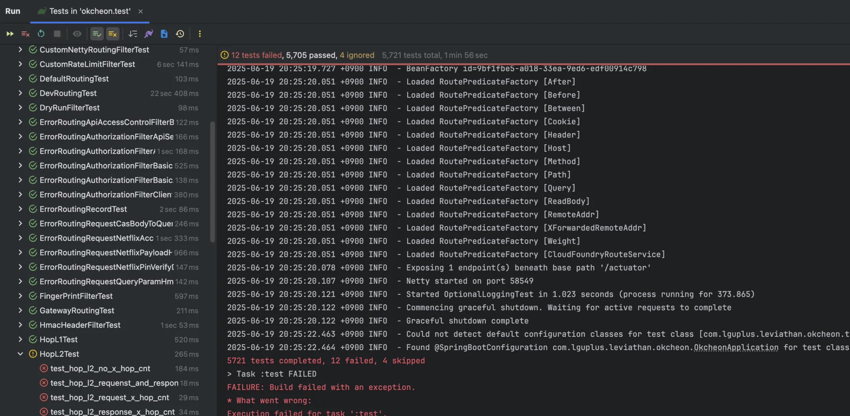Toggle the Show Ignored tests filter

pos(112,34)
